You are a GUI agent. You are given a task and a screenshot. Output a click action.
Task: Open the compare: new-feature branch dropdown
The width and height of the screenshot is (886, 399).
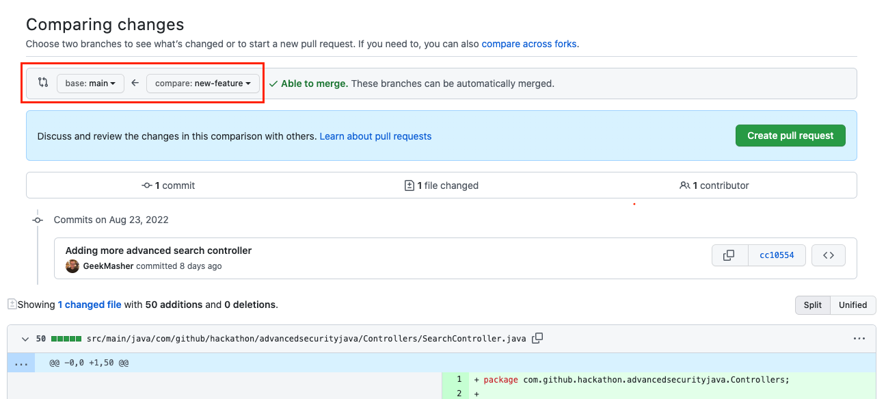203,83
